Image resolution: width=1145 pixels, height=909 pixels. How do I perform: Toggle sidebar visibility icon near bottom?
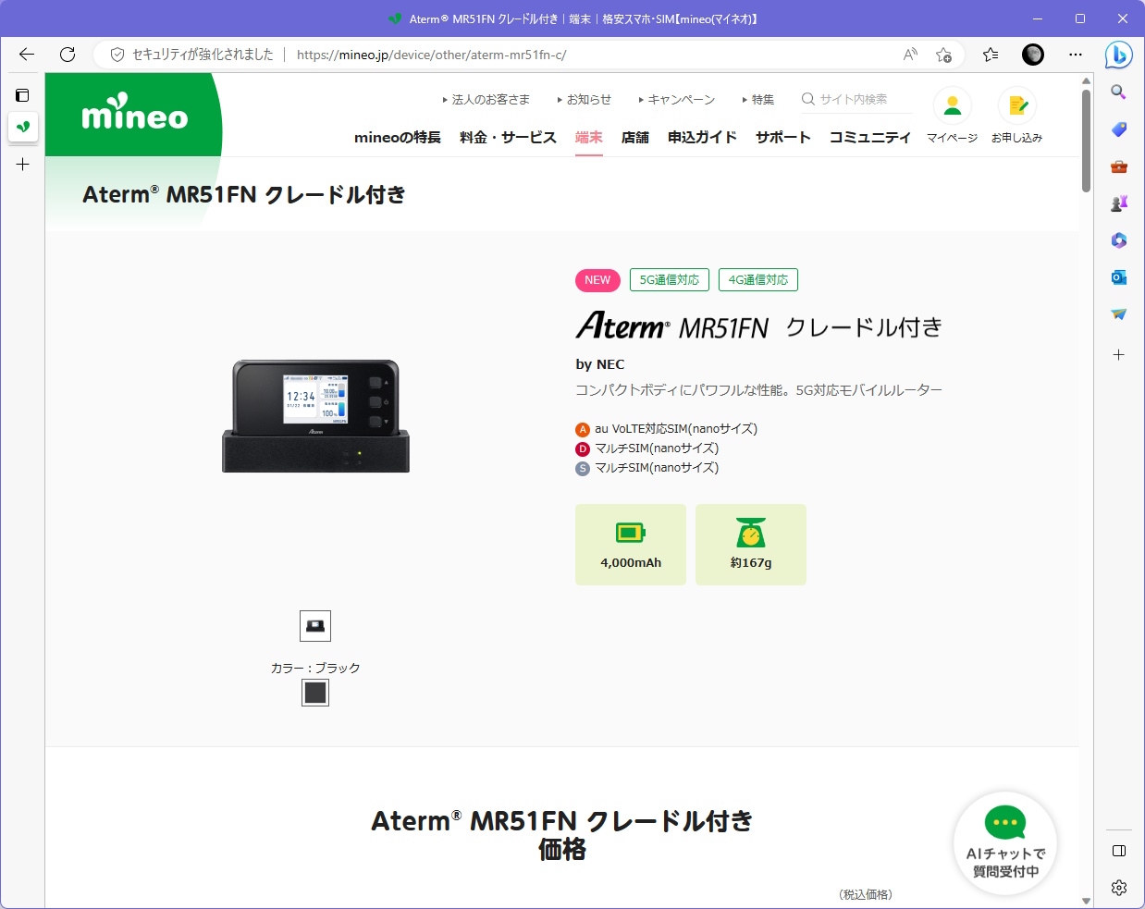click(x=1119, y=851)
